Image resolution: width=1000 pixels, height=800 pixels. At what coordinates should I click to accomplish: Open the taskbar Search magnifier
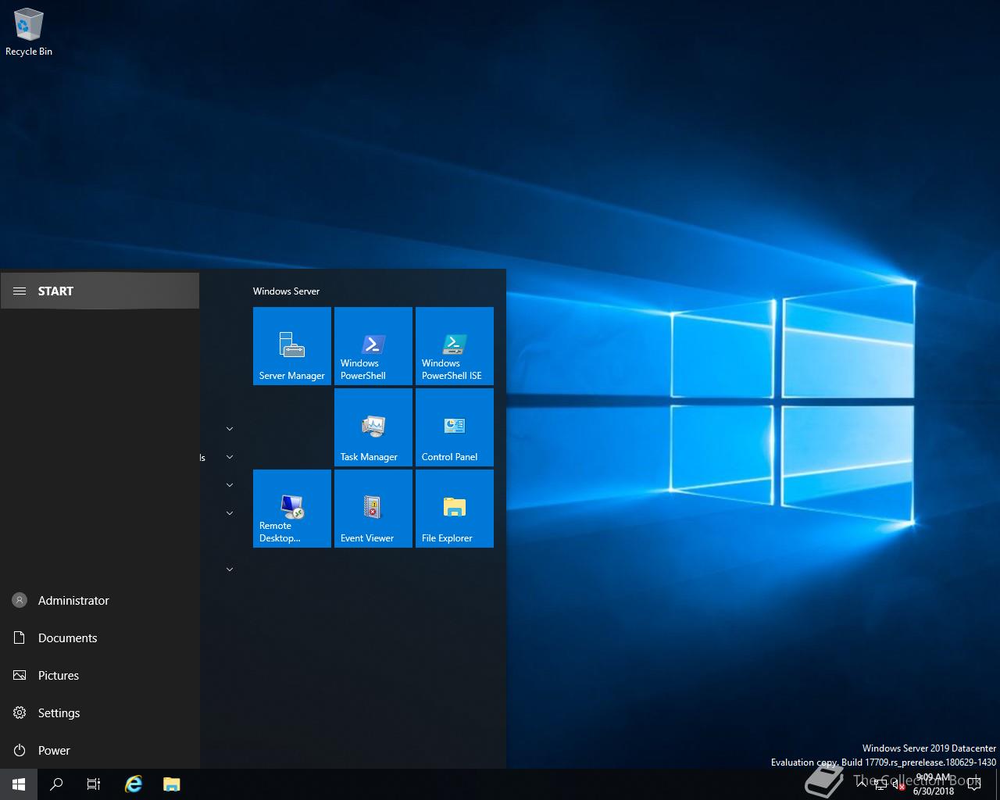coord(56,784)
